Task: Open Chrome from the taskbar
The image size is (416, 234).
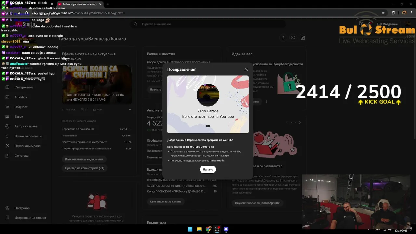Action: (208, 229)
